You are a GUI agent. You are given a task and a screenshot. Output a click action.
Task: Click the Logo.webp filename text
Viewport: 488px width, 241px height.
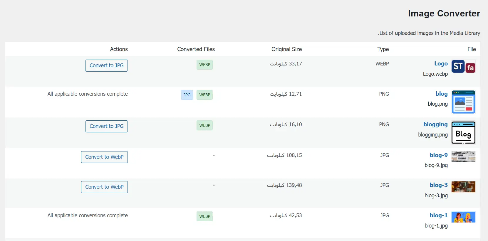[x=435, y=74]
